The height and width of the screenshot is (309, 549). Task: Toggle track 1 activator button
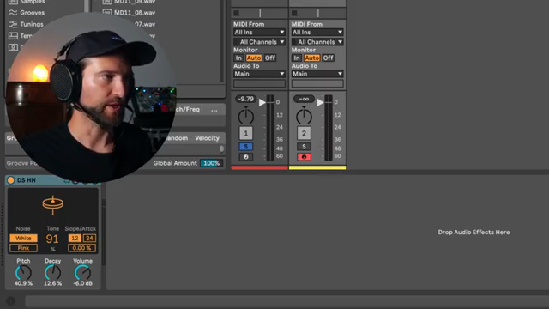point(246,133)
